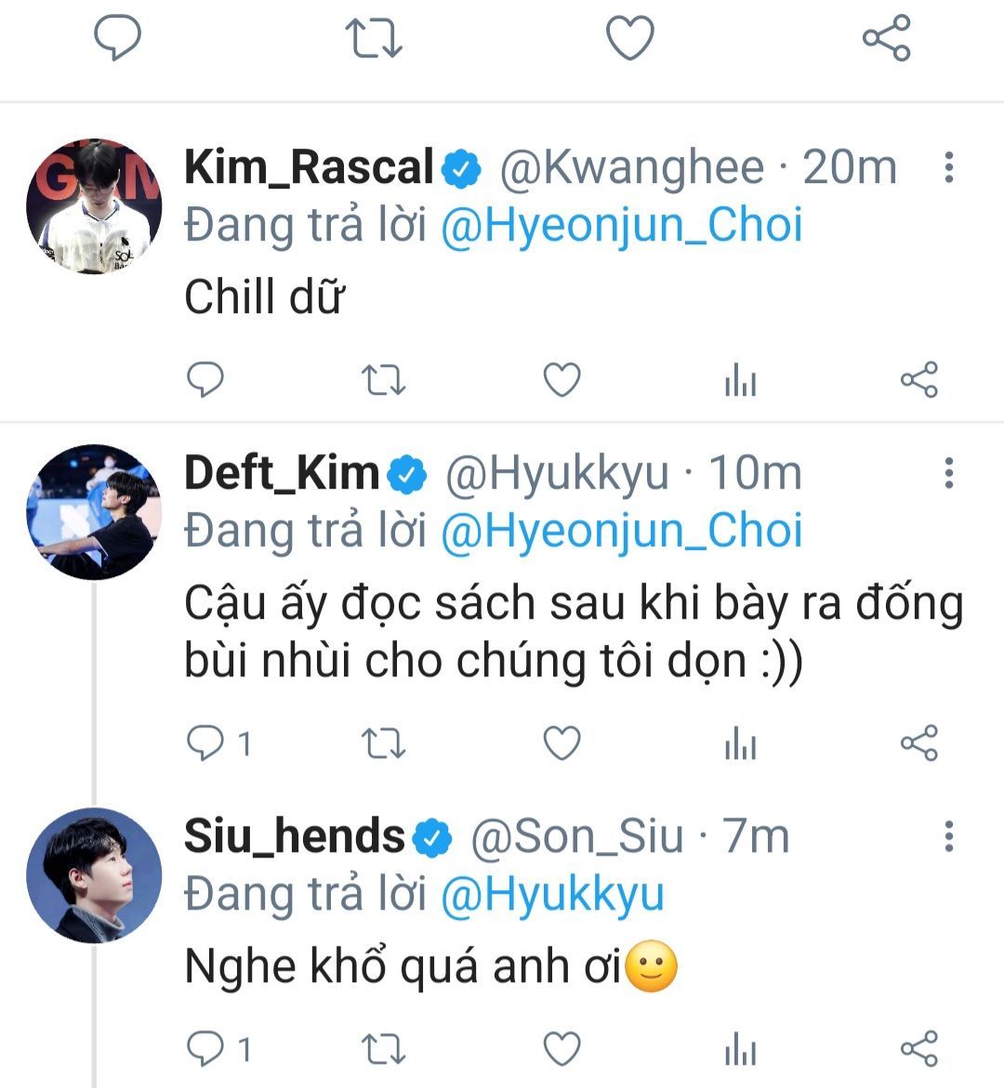Open @Hyukkyu mention in Siu_hends' reply
The image size is (1004, 1088).
[552, 895]
